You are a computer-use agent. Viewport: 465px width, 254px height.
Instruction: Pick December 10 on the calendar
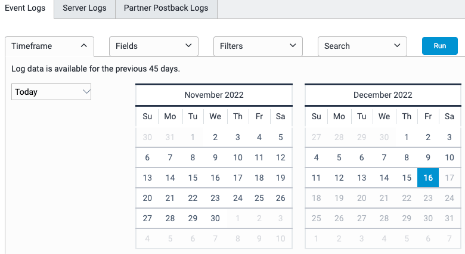(x=449, y=157)
